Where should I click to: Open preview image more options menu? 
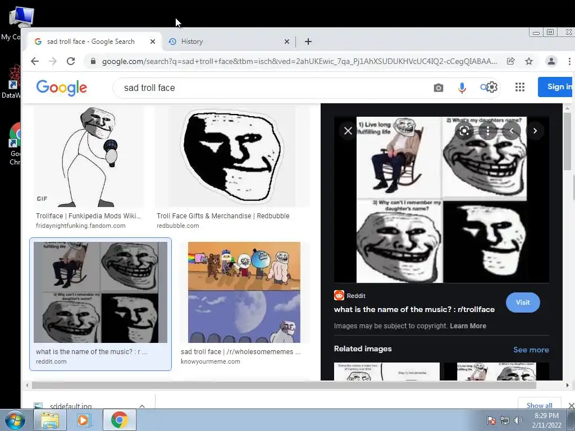(x=488, y=131)
